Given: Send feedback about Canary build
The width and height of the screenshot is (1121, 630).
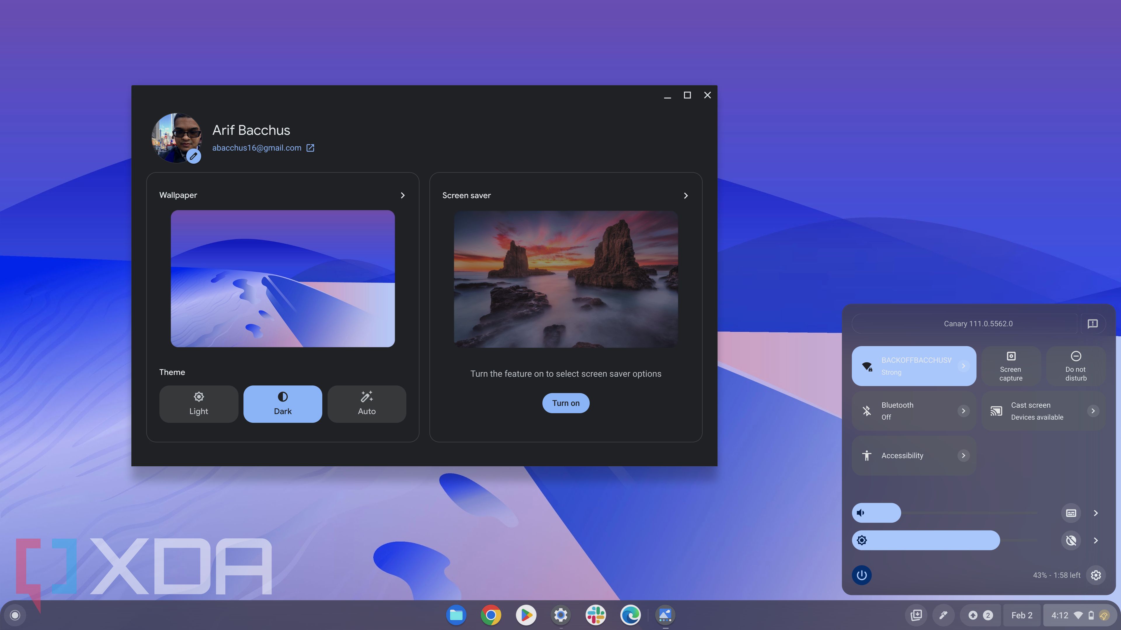Looking at the screenshot, I should click(1093, 324).
